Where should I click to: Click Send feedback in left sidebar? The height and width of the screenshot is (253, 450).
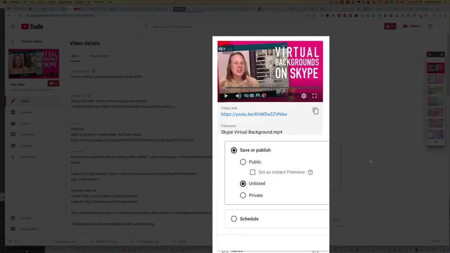coord(30,229)
